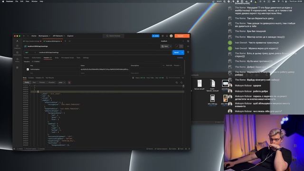304x171 pixels.
Task: Open the environment selector dropdown
Action: pos(172,41)
